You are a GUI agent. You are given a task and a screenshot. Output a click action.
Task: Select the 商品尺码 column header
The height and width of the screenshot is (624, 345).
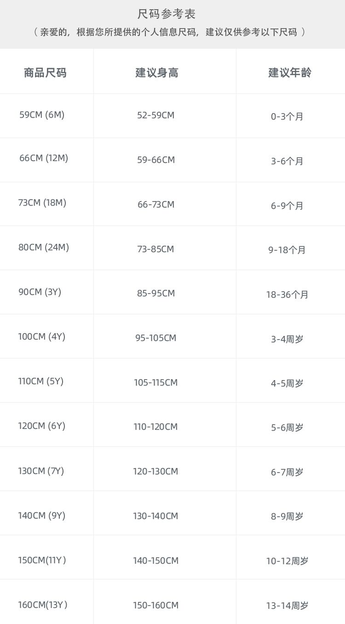point(45,73)
